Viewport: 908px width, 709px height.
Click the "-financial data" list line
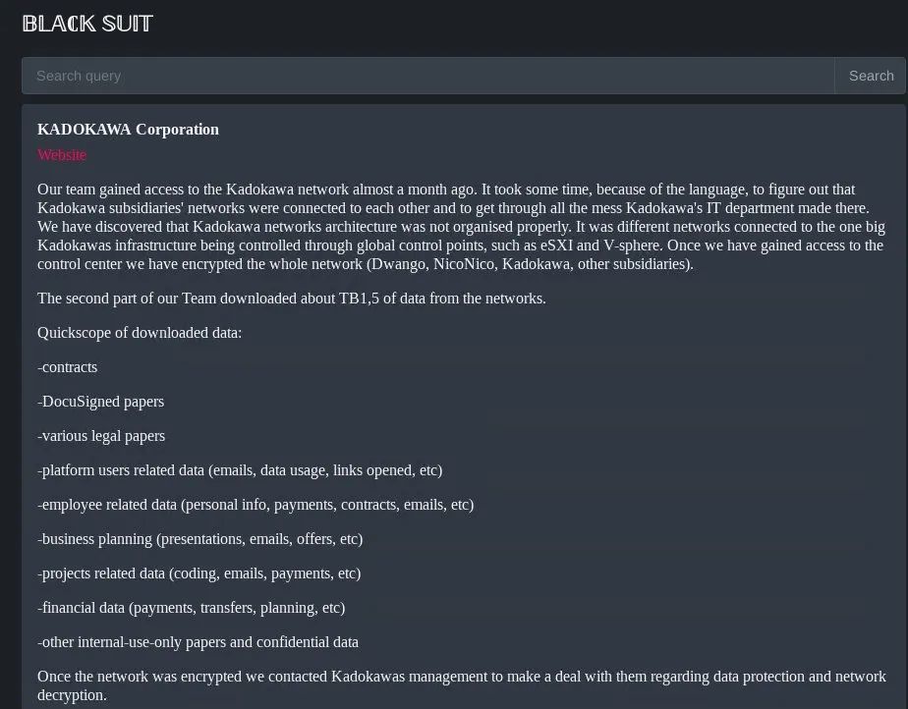pos(192,608)
